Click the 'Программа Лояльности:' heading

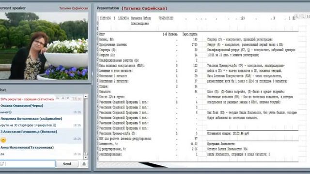pos(221,144)
